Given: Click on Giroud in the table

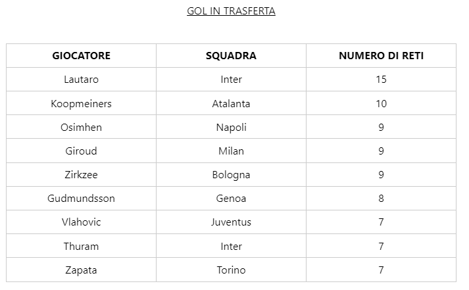Looking at the screenshot, I should click(82, 151).
